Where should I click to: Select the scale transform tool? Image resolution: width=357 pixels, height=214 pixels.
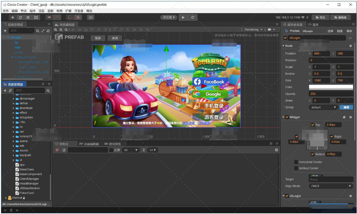click(x=28, y=17)
